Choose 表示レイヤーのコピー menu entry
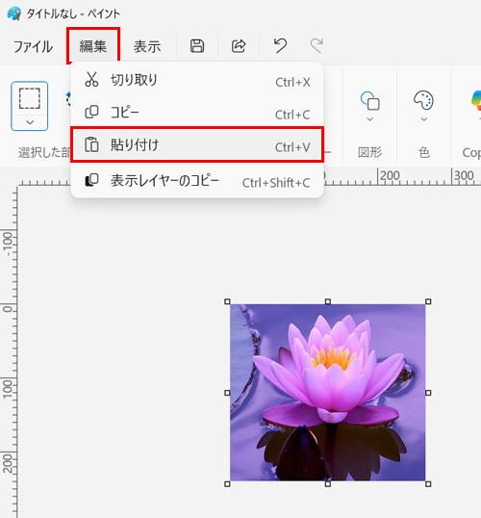 tap(197, 181)
